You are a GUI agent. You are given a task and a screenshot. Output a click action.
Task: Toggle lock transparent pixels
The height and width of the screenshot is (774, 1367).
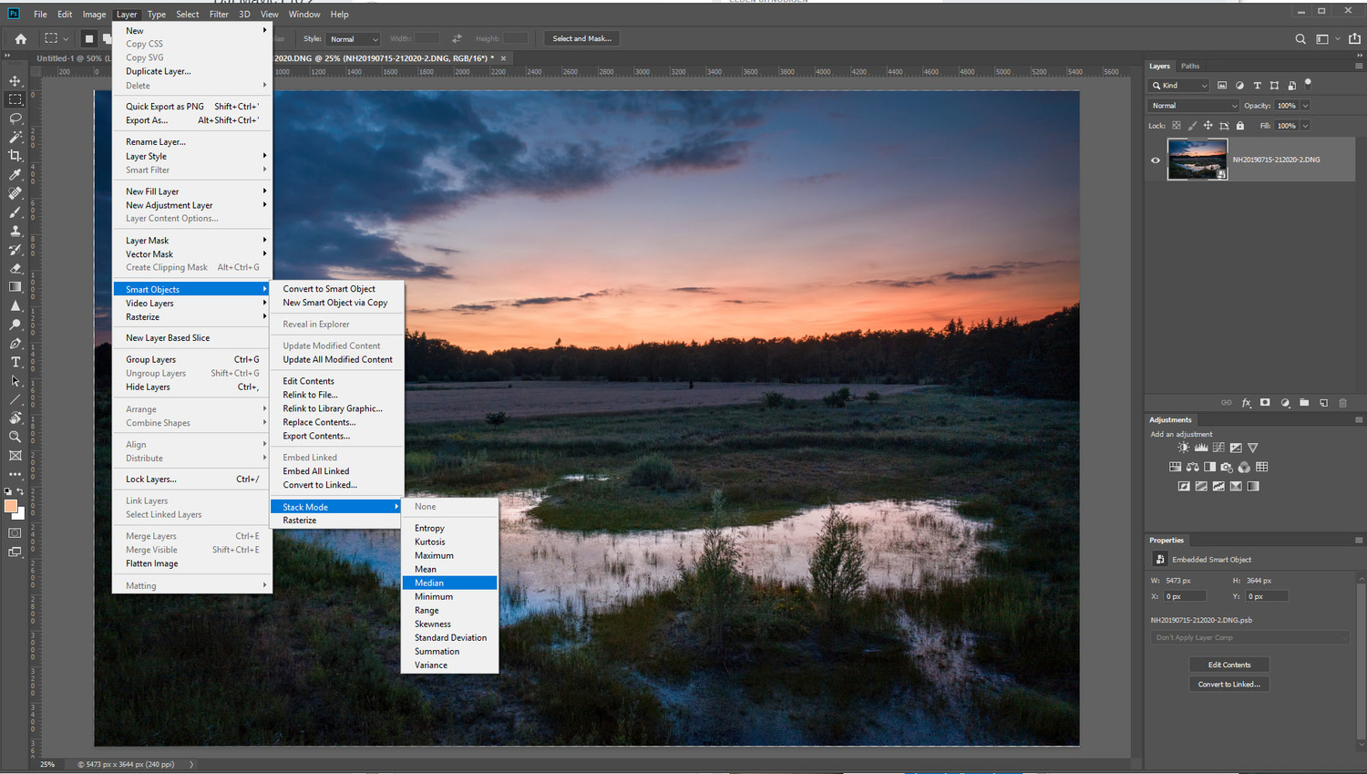tap(1177, 126)
